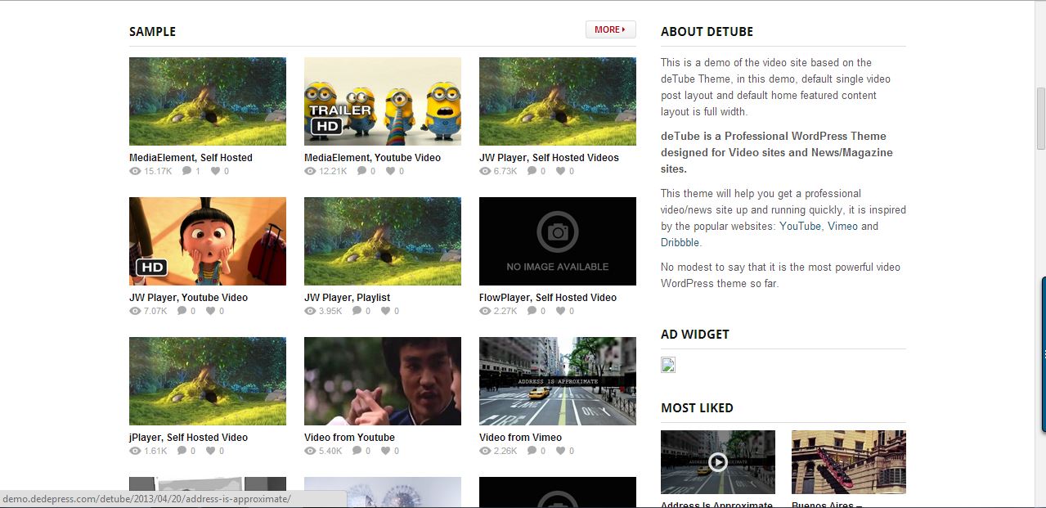Click Video from Youtube title link
Viewport: 1046px width, 508px height.
coord(349,438)
